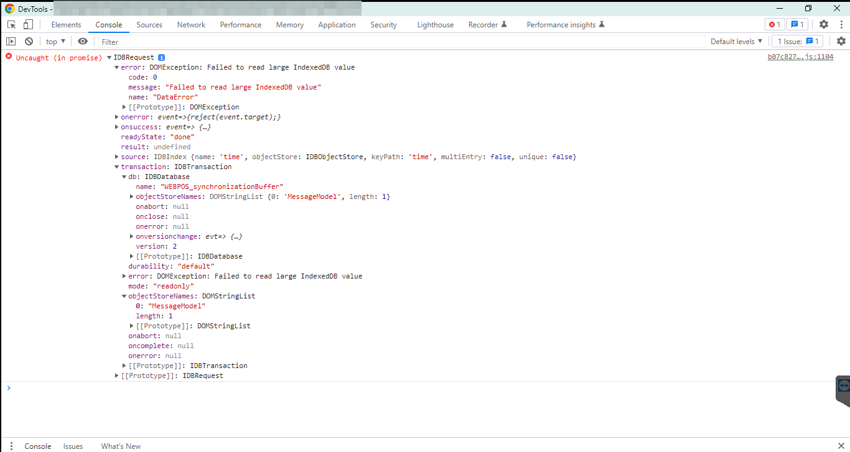
Task: Open the top context dropdown
Action: pos(55,42)
